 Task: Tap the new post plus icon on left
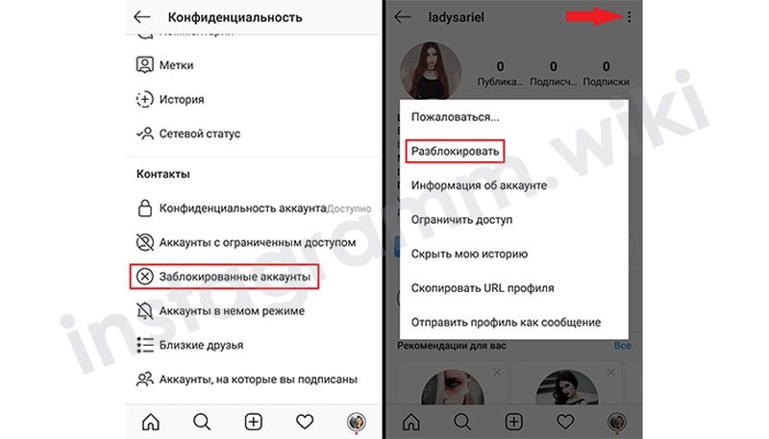point(253,422)
